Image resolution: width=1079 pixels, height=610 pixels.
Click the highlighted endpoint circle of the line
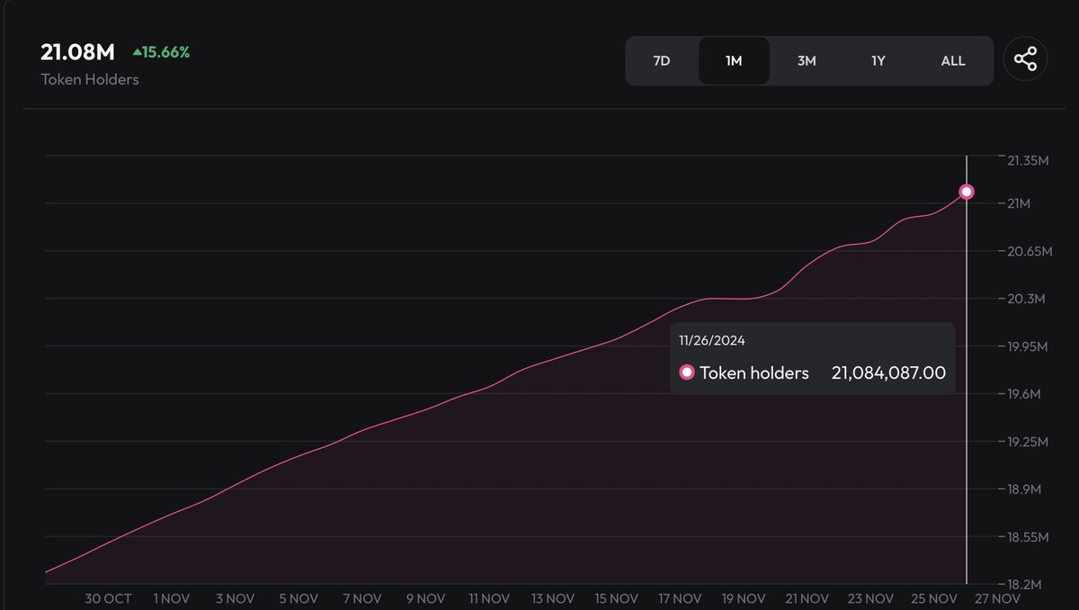click(x=967, y=191)
